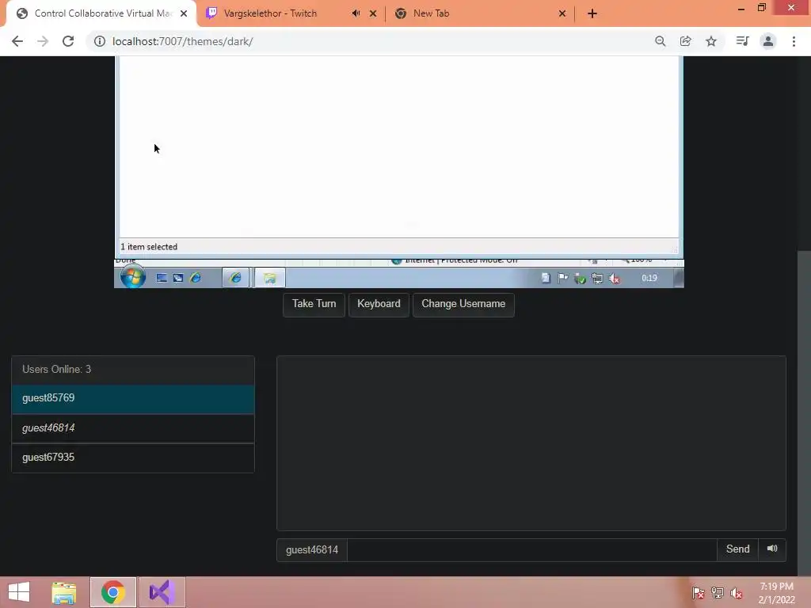Share this page icon
The image size is (811, 608).
click(685, 41)
